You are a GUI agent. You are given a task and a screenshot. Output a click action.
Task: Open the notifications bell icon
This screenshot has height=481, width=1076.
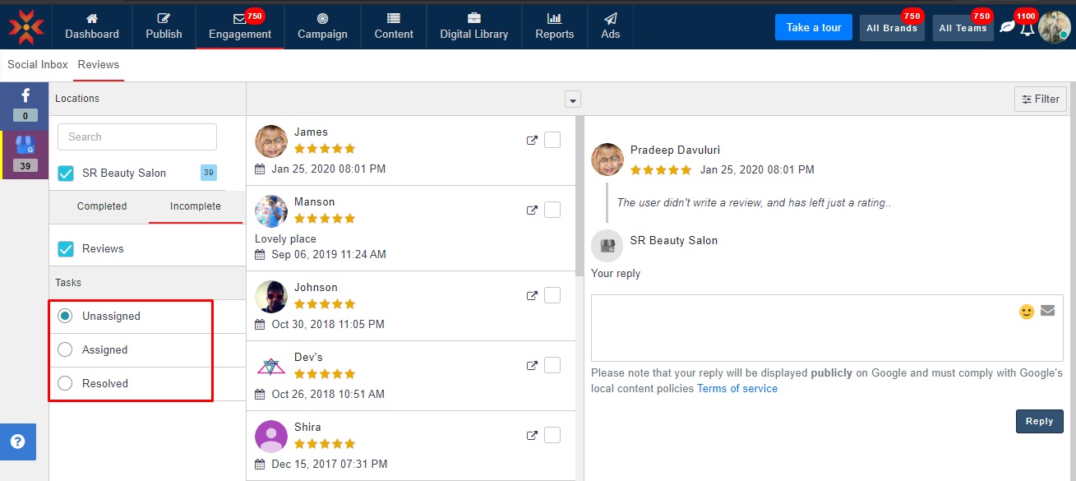[x=1027, y=28]
